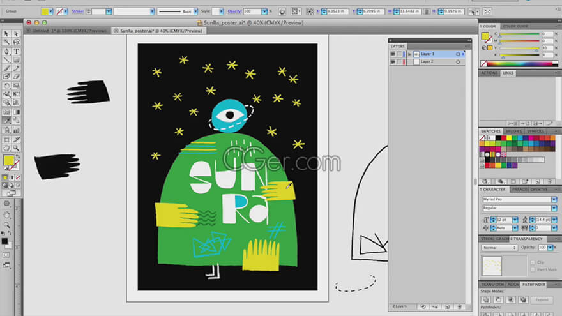Viewport: 562px width, 316px height.
Task: Switch to the Actions tab
Action: point(489,73)
